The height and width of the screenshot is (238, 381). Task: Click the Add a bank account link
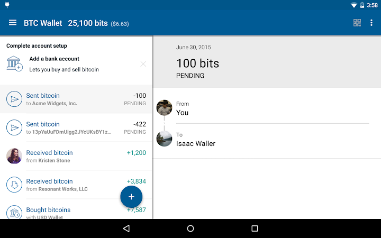click(x=55, y=59)
